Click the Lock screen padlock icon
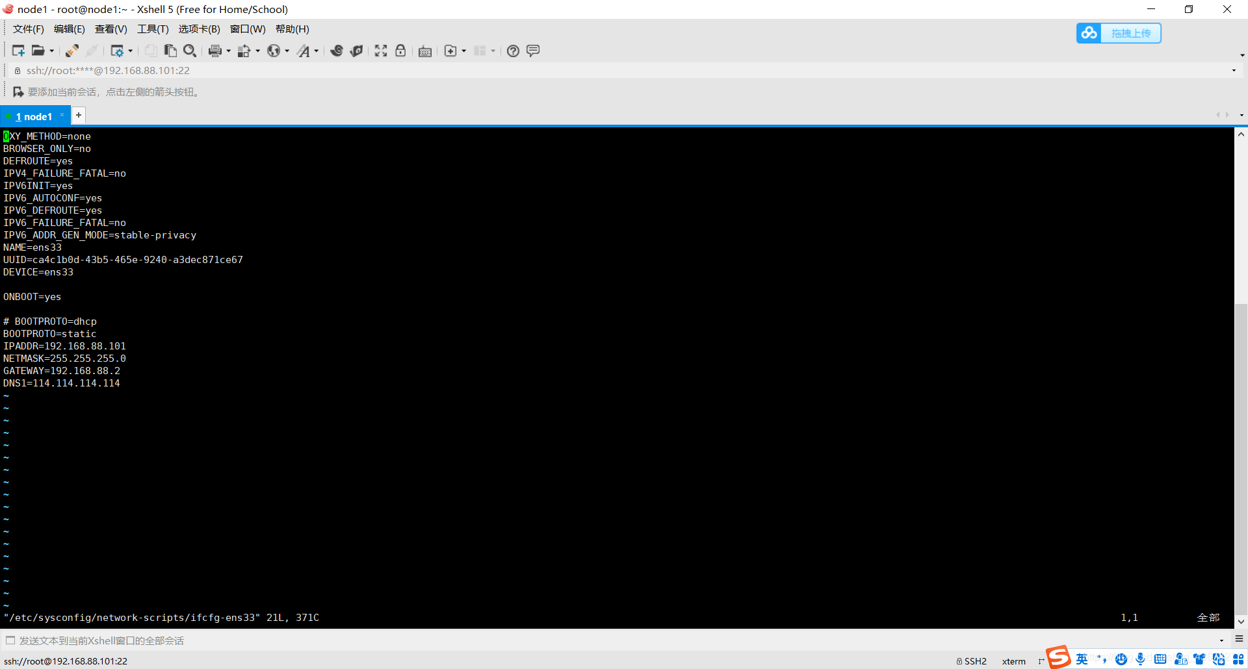This screenshot has height=669, width=1248. 400,51
